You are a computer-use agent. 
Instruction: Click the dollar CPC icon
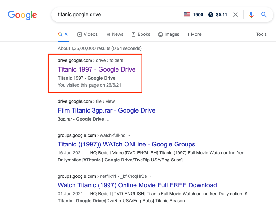coord(211,15)
